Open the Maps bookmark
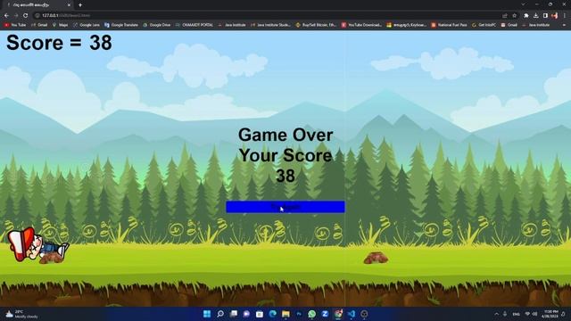The height and width of the screenshot is (321, 571). [x=60, y=25]
